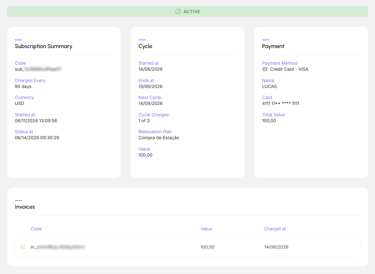
Task: Click the Value 100,00 in Cycle card
Action: tap(146, 155)
